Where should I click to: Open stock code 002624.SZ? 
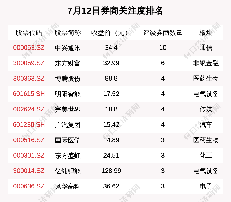click(29, 109)
